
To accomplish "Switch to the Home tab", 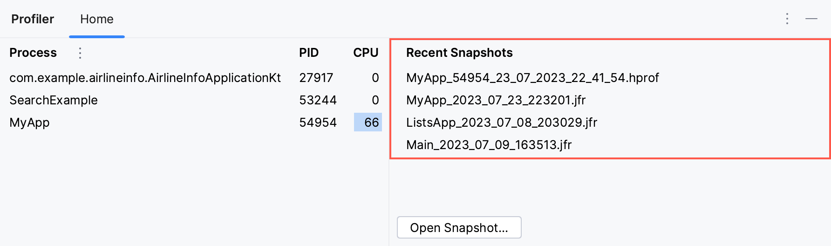I will click(97, 19).
